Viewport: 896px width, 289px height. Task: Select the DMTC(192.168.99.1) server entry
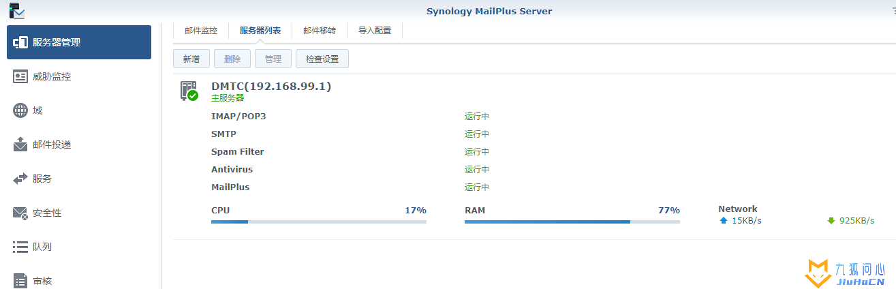(x=271, y=87)
